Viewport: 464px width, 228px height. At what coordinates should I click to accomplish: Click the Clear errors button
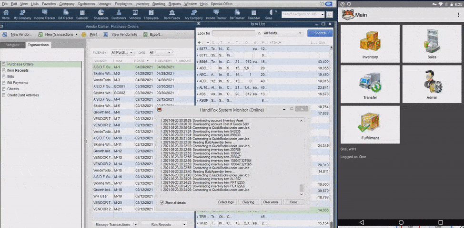(x=271, y=202)
